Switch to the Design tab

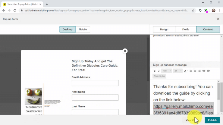164,29
